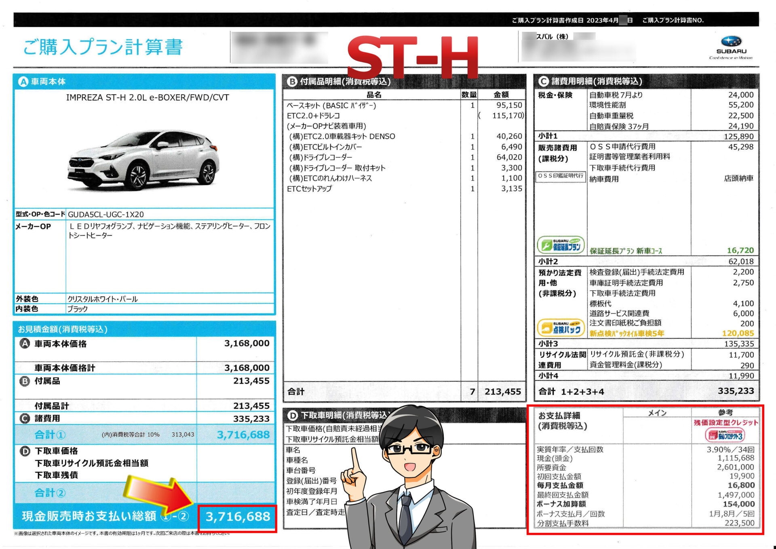Click the ドライブレコーダー price 64,020

pyautogui.click(x=509, y=157)
